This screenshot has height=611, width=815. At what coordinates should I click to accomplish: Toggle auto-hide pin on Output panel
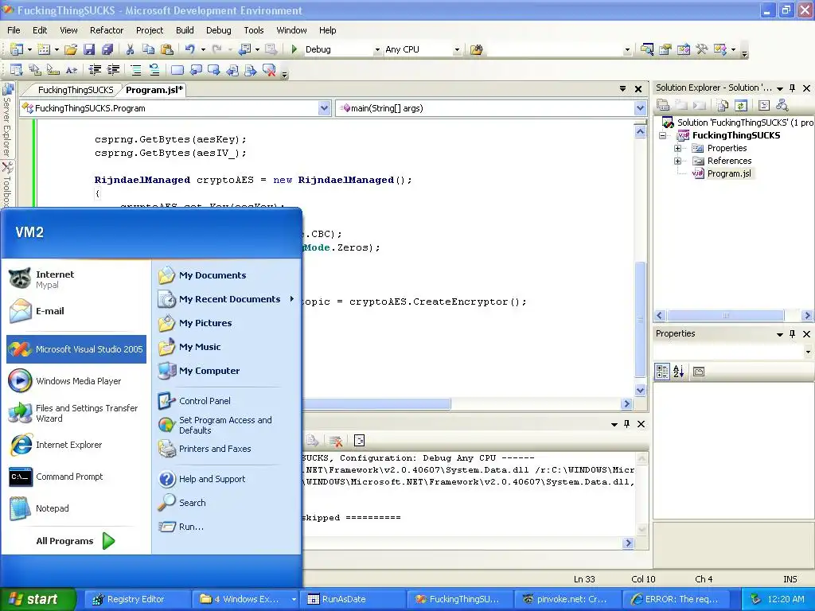[x=627, y=424]
